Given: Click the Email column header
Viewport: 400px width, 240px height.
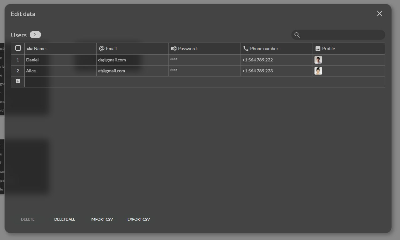Looking at the screenshot, I should [x=133, y=49].
